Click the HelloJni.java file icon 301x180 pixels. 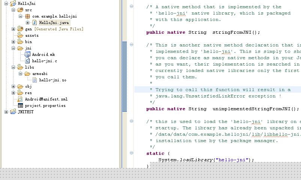tap(35, 22)
